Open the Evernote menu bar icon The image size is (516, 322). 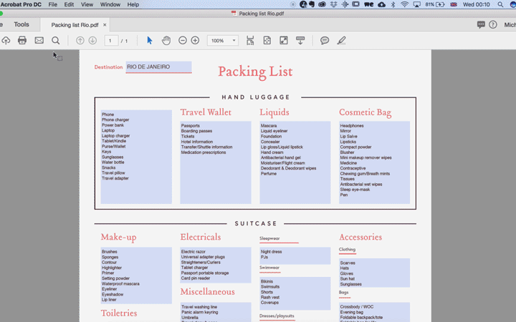311,4
